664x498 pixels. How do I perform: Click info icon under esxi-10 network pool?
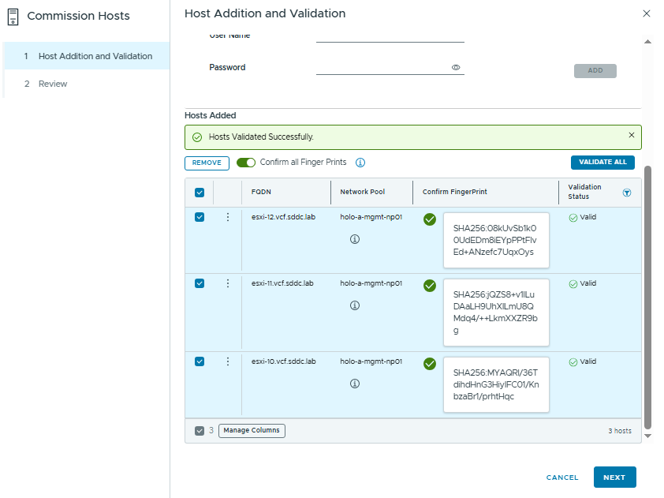(x=355, y=384)
